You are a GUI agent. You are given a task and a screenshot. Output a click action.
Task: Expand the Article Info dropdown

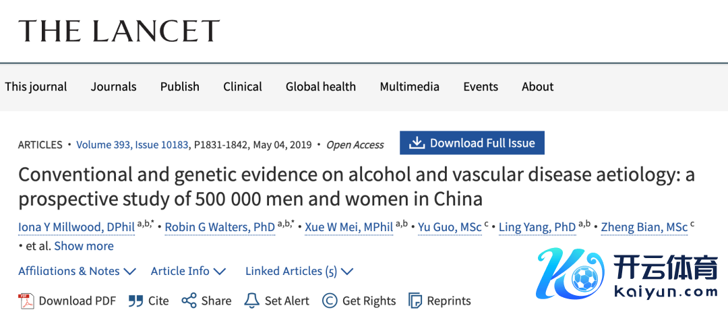tap(187, 271)
